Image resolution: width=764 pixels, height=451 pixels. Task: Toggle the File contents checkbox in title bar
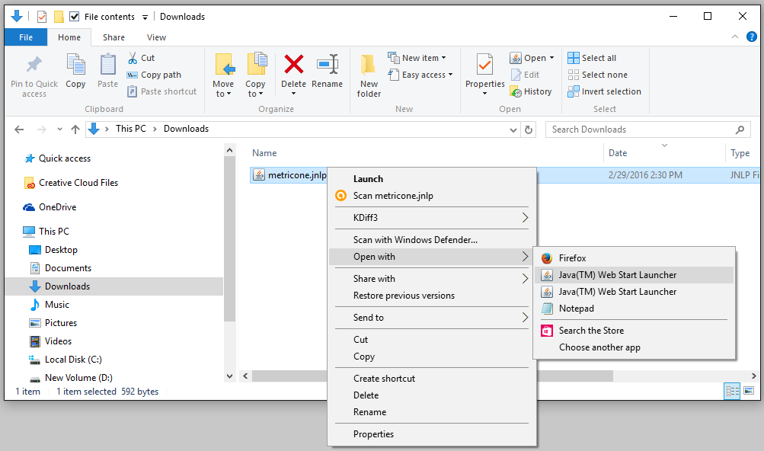(74, 17)
